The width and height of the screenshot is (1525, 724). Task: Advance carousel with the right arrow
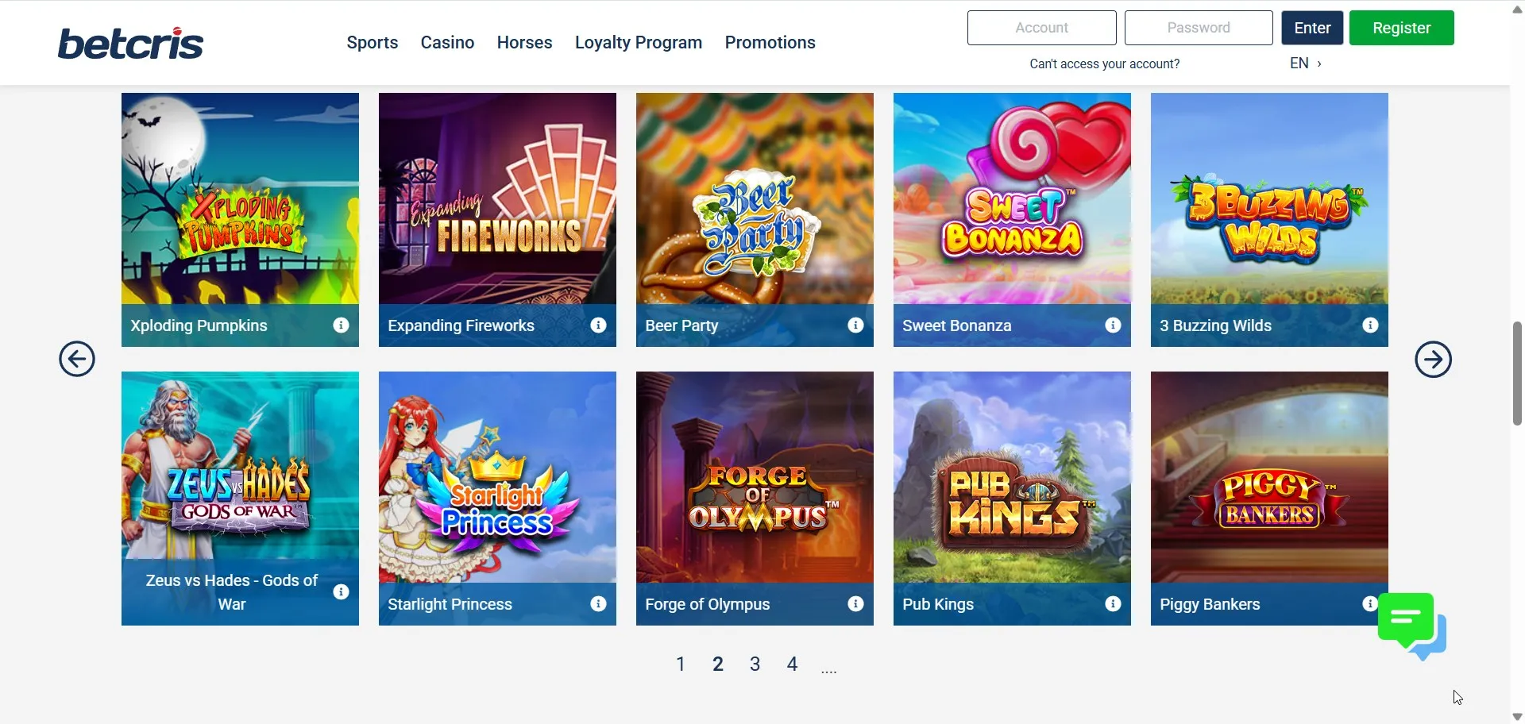1433,360
